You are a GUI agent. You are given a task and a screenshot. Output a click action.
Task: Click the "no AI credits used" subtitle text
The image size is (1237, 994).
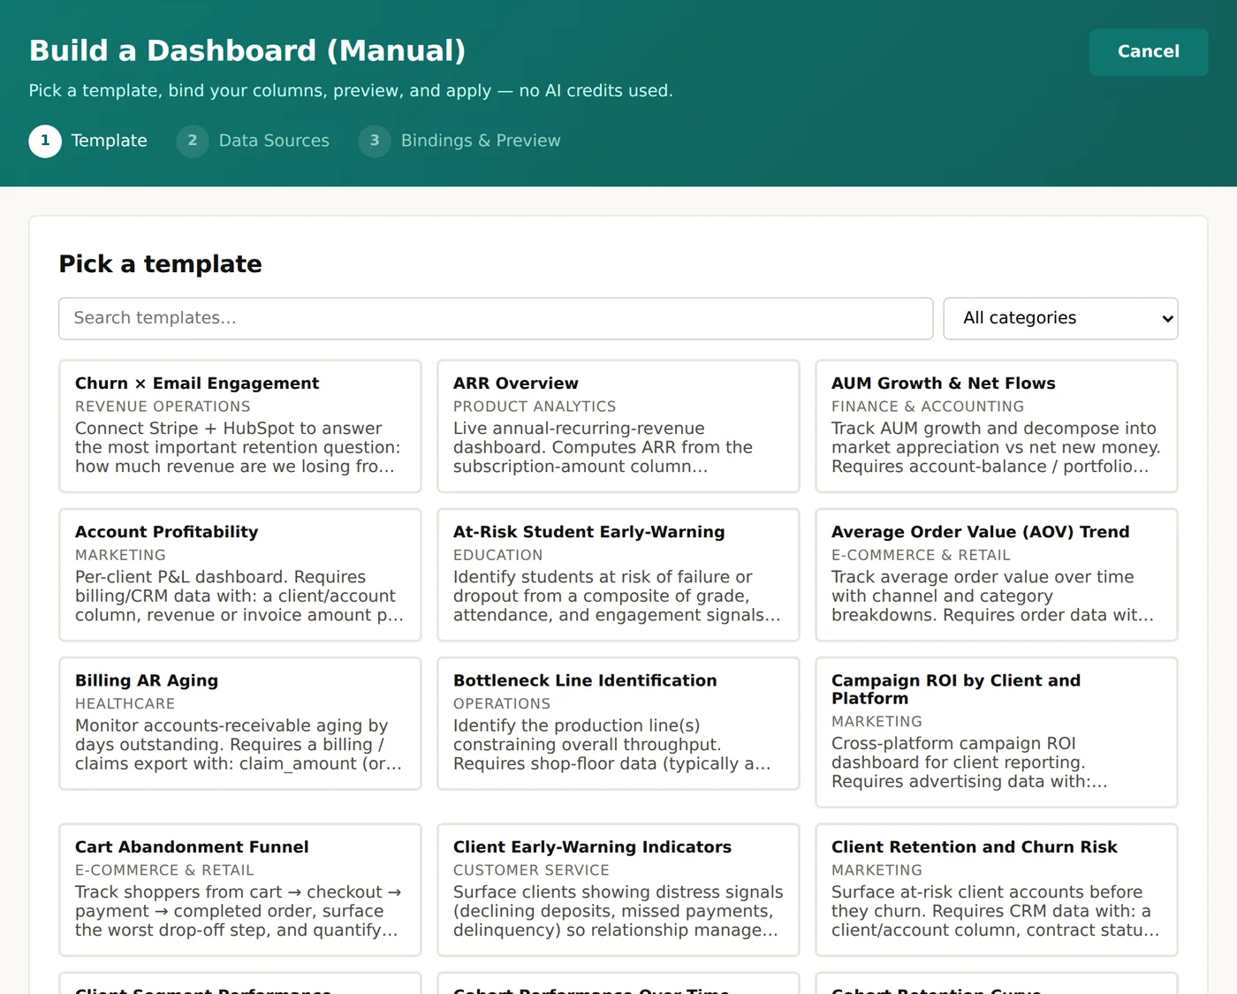point(596,91)
